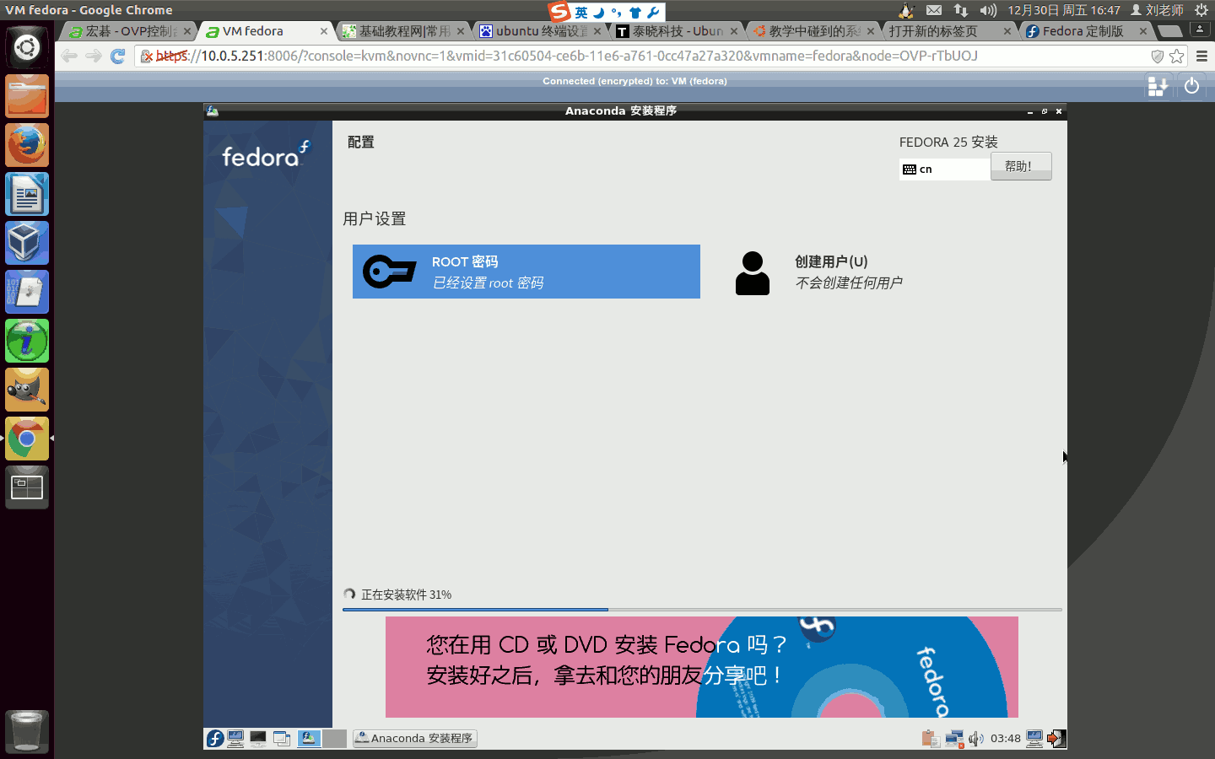Open the sound volume indicator menu
The image size is (1215, 759).
click(988, 10)
